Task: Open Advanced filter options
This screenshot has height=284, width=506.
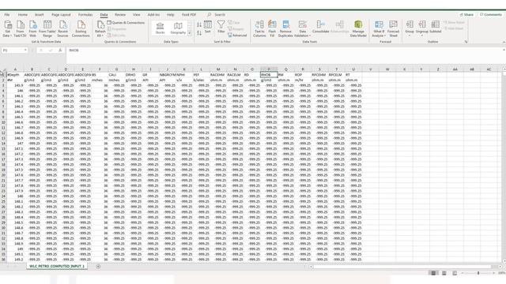Action: click(237, 35)
